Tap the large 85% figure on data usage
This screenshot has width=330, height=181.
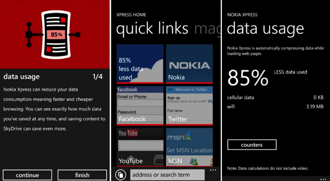[248, 78]
